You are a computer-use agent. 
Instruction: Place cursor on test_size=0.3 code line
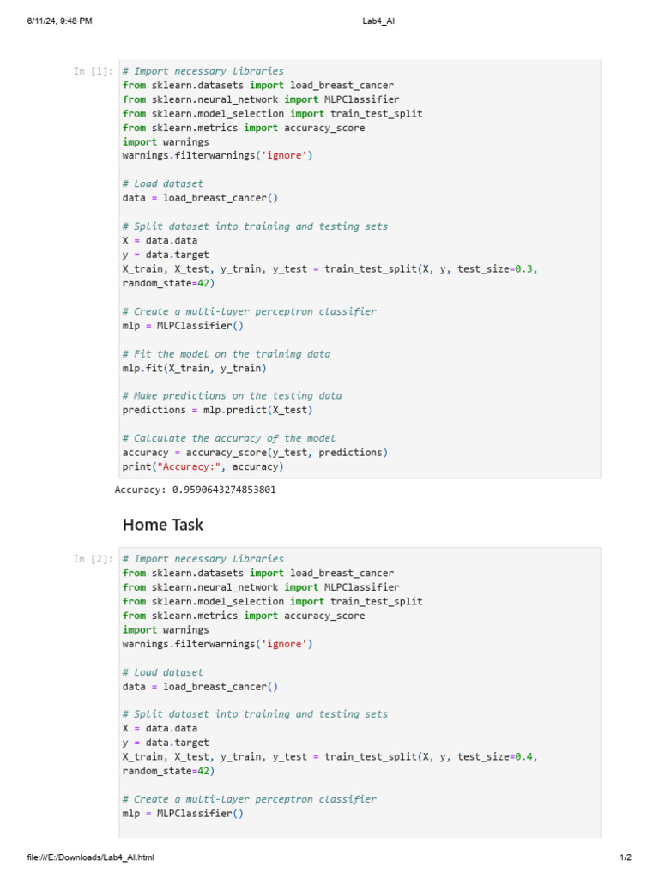click(330, 269)
